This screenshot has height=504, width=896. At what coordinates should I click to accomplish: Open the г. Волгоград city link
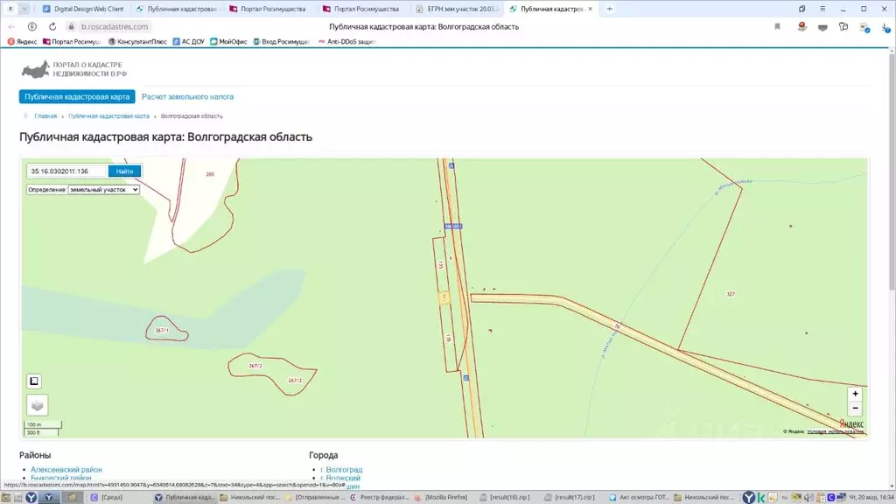[341, 470]
